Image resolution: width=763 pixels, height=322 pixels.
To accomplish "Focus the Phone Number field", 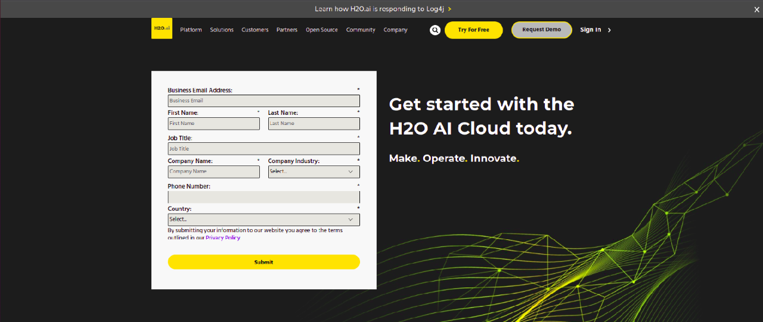I will tap(263, 197).
